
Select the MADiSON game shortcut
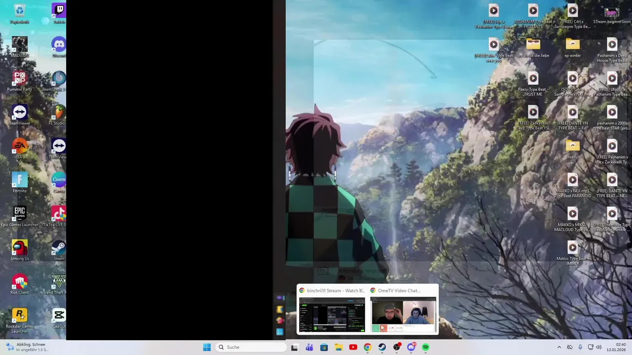click(x=20, y=47)
